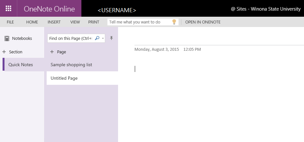Image resolution: width=304 pixels, height=142 pixels.
Task: Click the lightbulb icon in Tell me box
Action: pyautogui.click(x=174, y=22)
